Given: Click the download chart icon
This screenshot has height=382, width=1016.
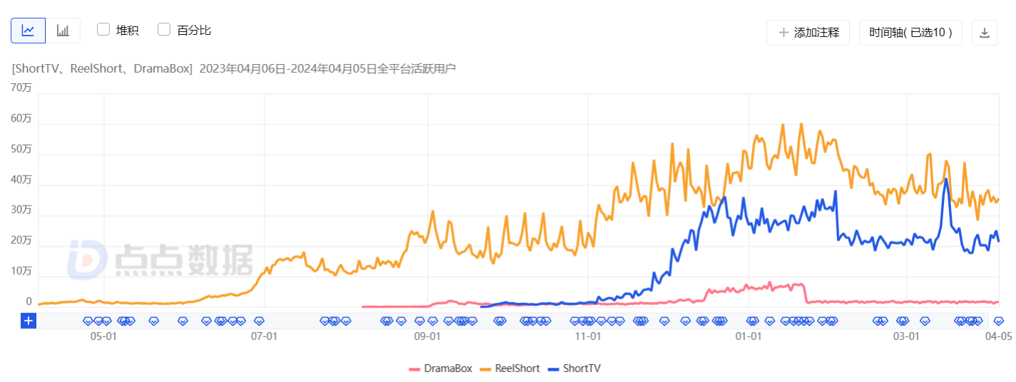Looking at the screenshot, I should (x=984, y=33).
